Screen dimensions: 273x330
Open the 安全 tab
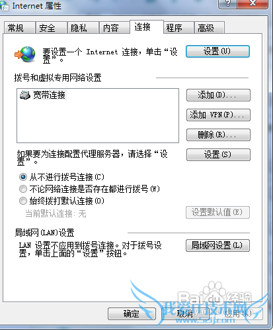[x=51, y=28]
